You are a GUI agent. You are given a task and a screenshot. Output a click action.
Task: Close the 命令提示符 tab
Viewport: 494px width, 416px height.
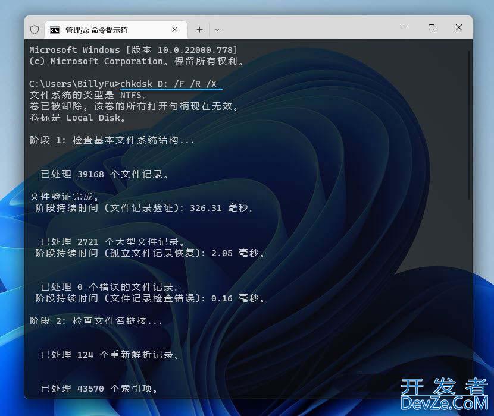click(174, 30)
